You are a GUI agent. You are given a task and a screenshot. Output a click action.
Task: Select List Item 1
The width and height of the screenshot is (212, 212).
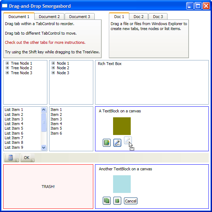tap(14, 110)
